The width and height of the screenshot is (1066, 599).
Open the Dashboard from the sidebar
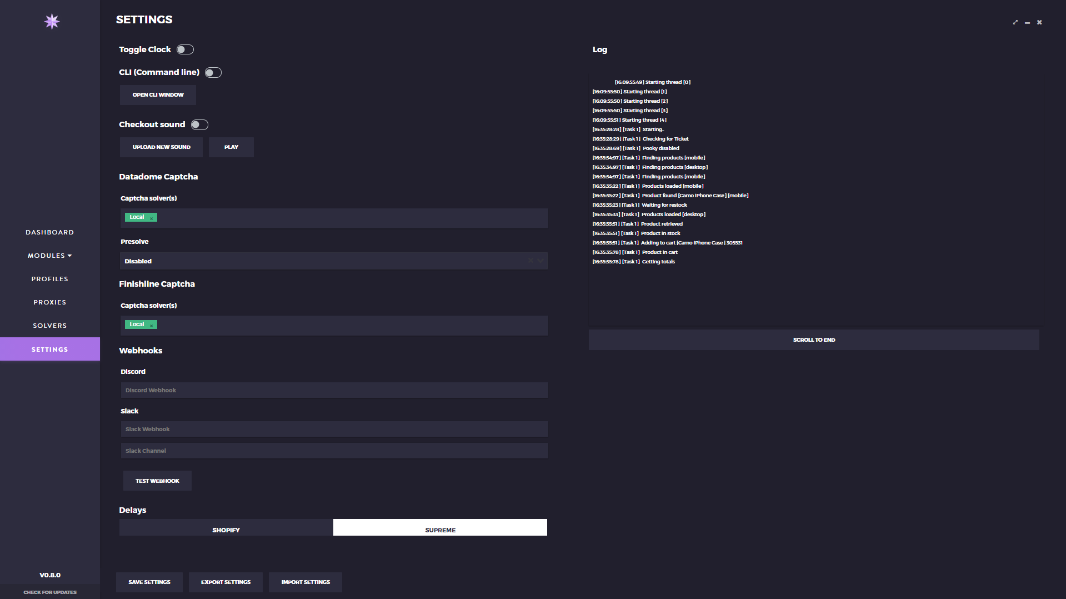coord(49,232)
